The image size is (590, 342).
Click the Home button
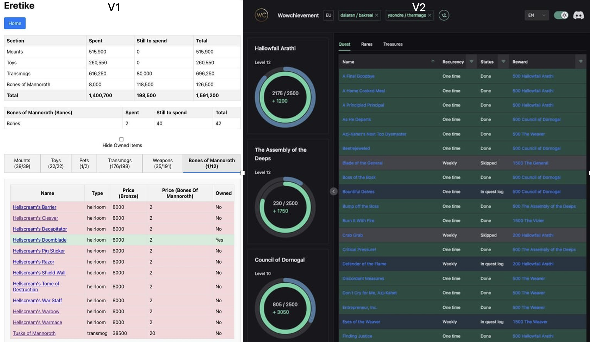point(15,23)
